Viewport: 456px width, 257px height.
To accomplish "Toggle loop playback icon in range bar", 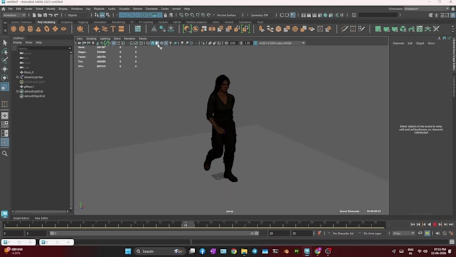I will (x=420, y=234).
